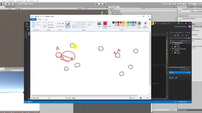This screenshot has width=202, height=113.
Task: Click Unity cloud services icon
Action: click(174, 4)
